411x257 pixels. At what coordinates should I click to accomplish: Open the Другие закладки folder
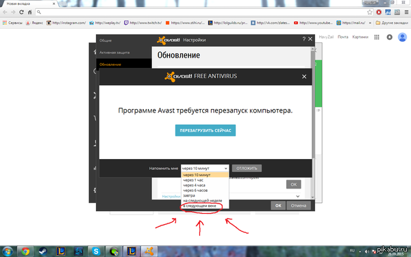392,23
